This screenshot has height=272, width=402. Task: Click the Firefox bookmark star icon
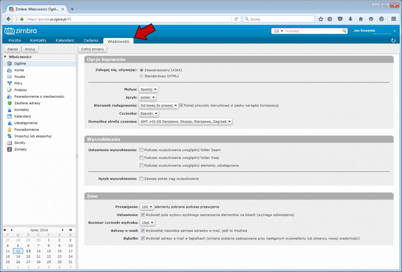[x=321, y=19]
